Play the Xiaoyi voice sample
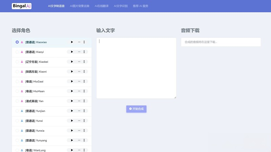The height and width of the screenshot is (152, 271). [72, 52]
